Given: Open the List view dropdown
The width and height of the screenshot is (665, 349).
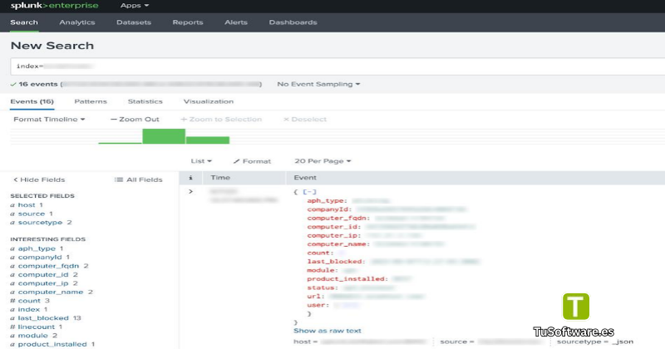Looking at the screenshot, I should tap(201, 161).
